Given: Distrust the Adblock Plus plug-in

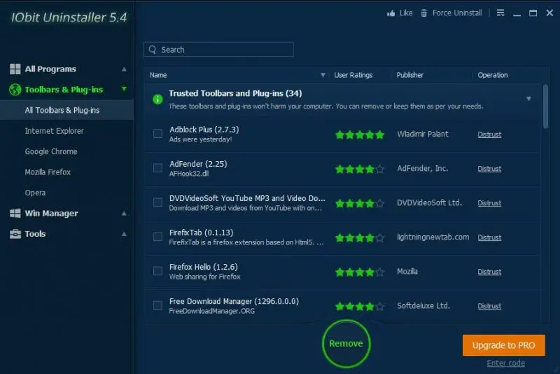Looking at the screenshot, I should (x=489, y=134).
